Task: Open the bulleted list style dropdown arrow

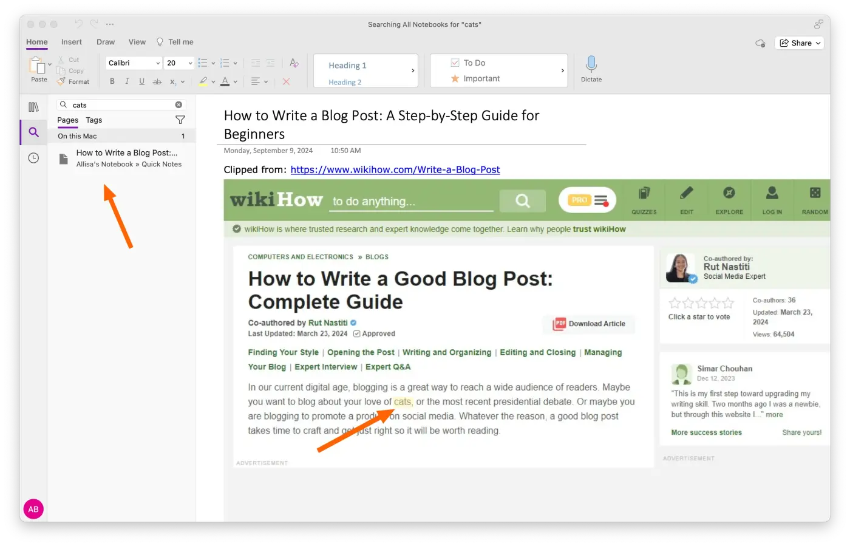Action: [x=213, y=63]
